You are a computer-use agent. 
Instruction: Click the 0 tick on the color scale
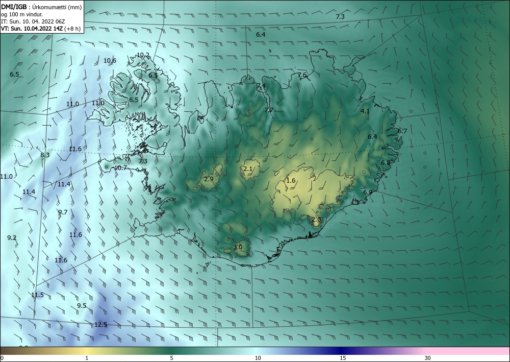[x=2, y=358]
